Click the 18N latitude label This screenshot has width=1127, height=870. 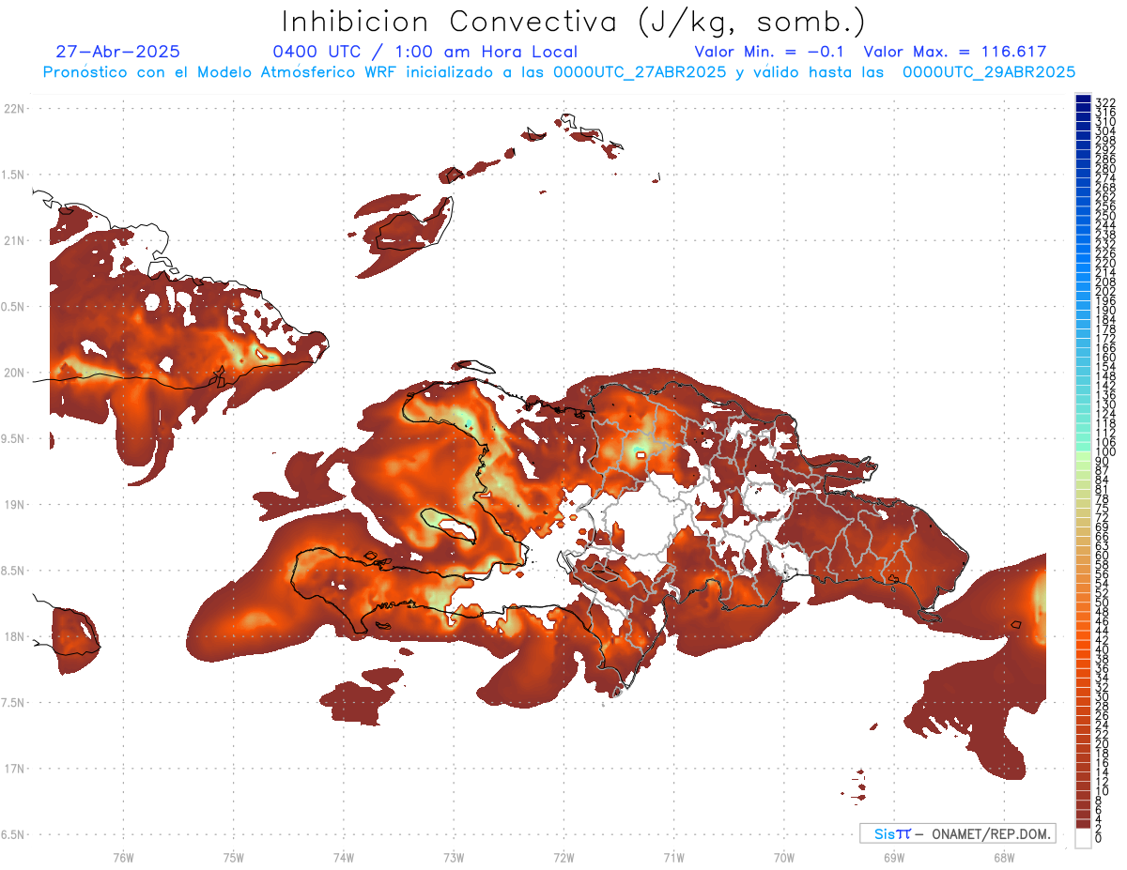14,636
